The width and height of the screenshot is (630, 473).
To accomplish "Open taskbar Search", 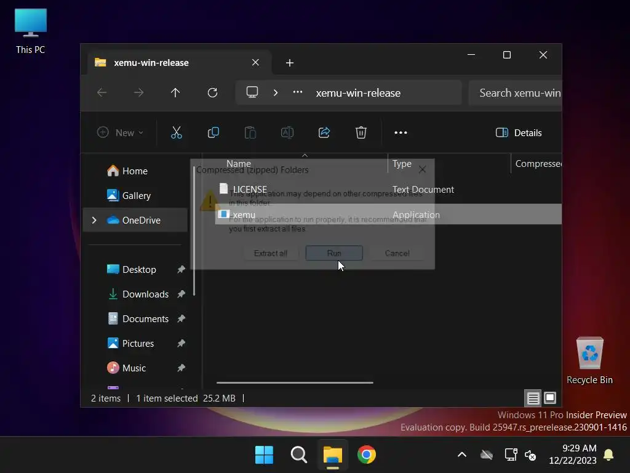I will 298,455.
